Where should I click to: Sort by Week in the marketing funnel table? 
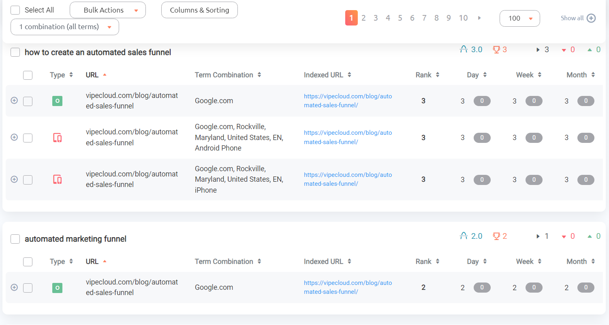pyautogui.click(x=529, y=261)
